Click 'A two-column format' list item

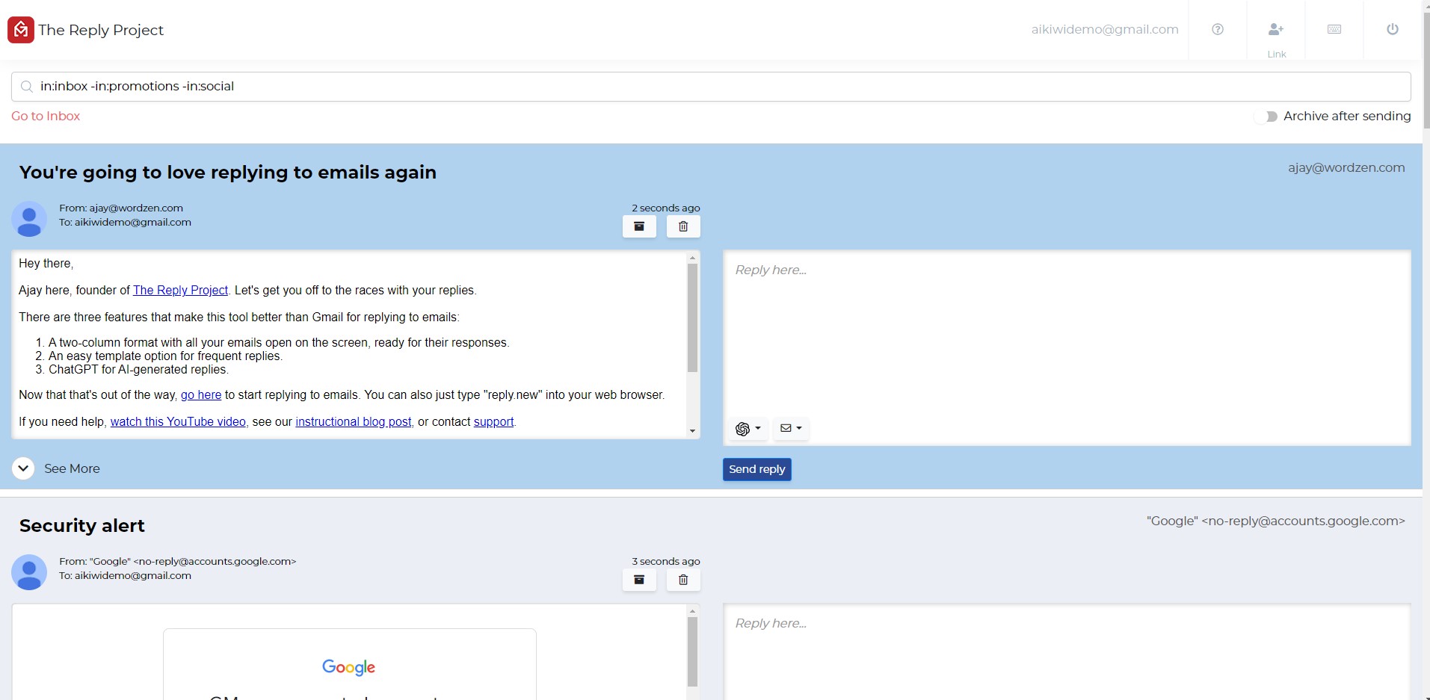[x=279, y=342]
